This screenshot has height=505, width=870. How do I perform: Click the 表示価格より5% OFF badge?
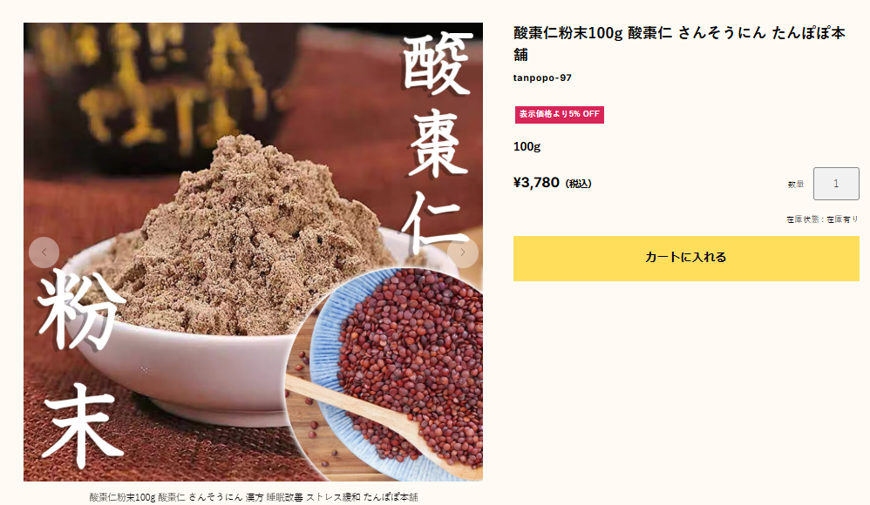coord(560,114)
